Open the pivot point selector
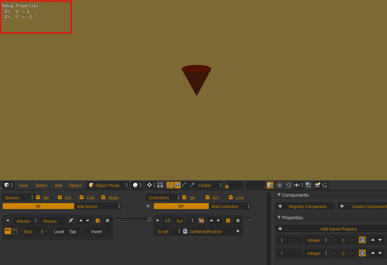Viewport: 387px width, 265px height. [151, 185]
